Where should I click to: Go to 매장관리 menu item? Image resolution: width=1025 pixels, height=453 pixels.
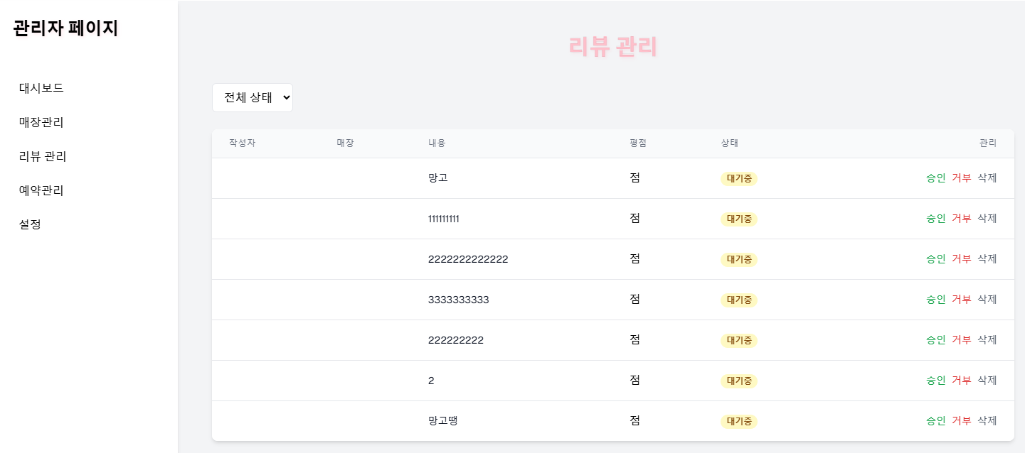pyautogui.click(x=41, y=122)
